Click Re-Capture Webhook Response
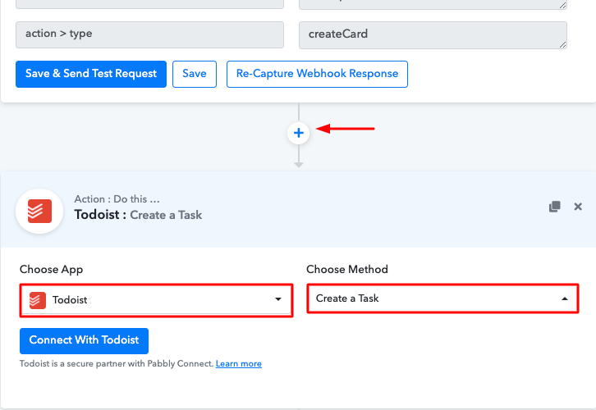The image size is (596, 410). [317, 74]
